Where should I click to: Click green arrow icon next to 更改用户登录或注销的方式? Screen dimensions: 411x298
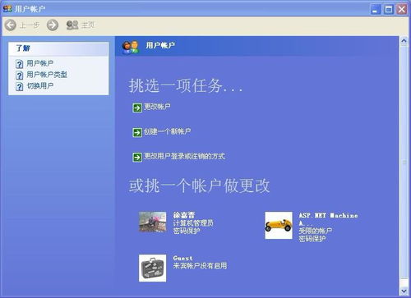[137, 158]
